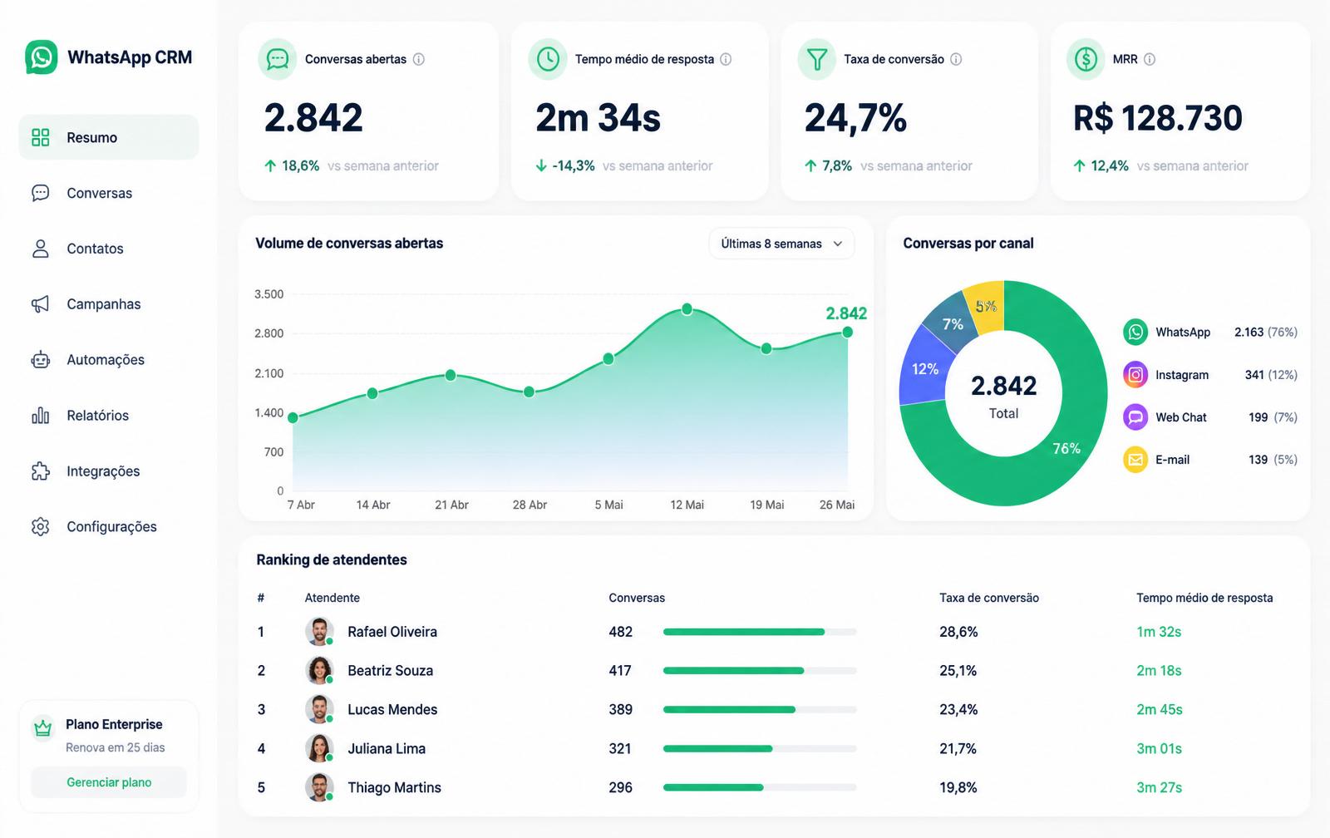Click Thiago Martins' avatar photo

point(319,787)
